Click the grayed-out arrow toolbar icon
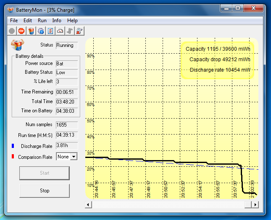Image resolution: width=271 pixels, height=220 pixels. click(x=70, y=31)
